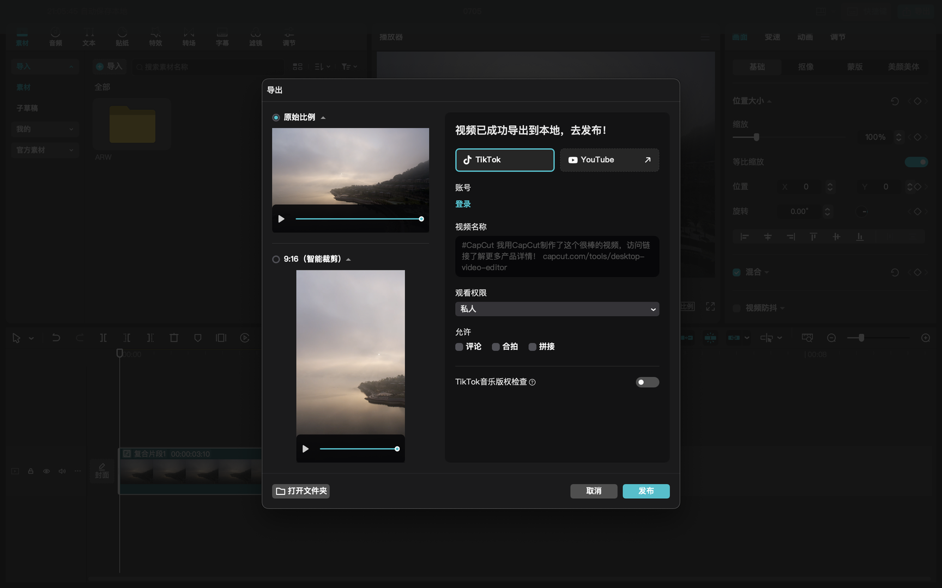Image resolution: width=942 pixels, height=588 pixels.
Task: Lock the timeline track
Action: pyautogui.click(x=31, y=471)
